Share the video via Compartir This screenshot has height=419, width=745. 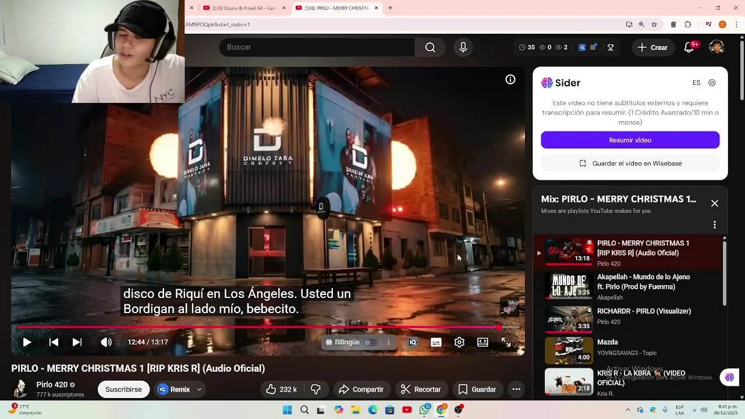pyautogui.click(x=361, y=389)
